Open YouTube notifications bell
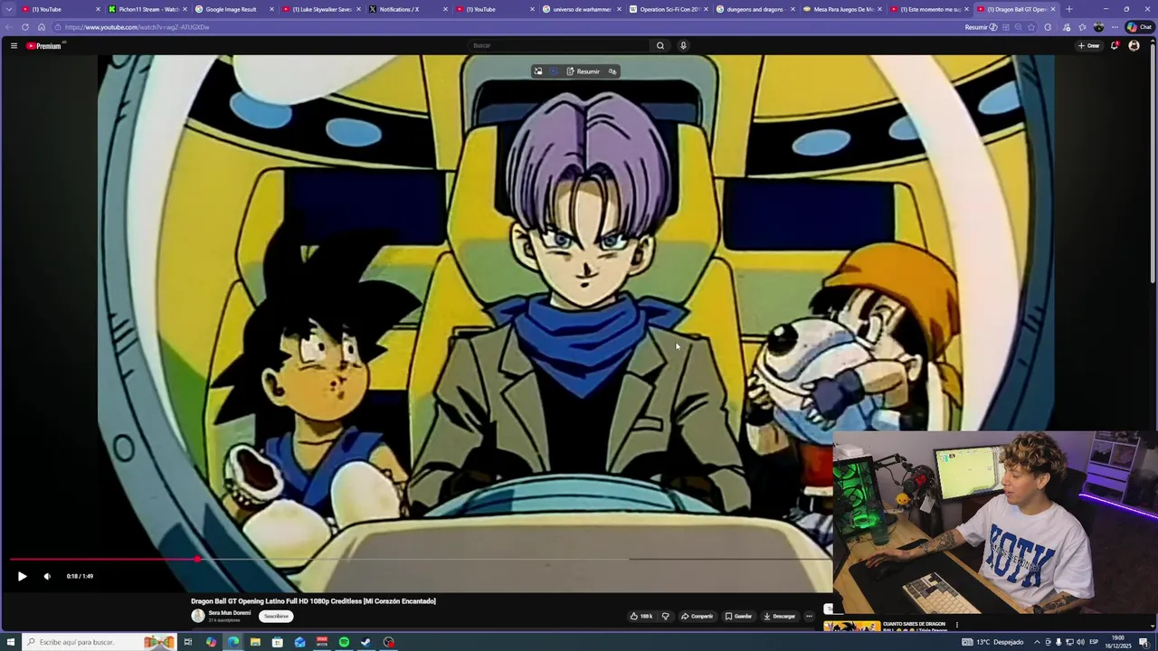This screenshot has height=651, width=1158. click(1115, 45)
